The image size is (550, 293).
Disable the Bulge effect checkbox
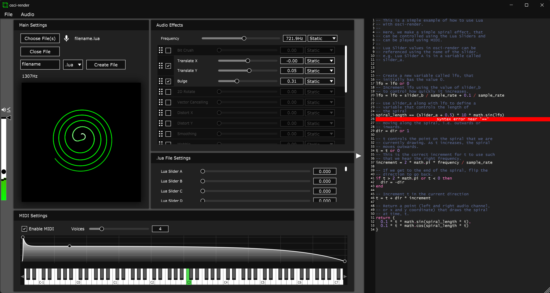click(168, 81)
